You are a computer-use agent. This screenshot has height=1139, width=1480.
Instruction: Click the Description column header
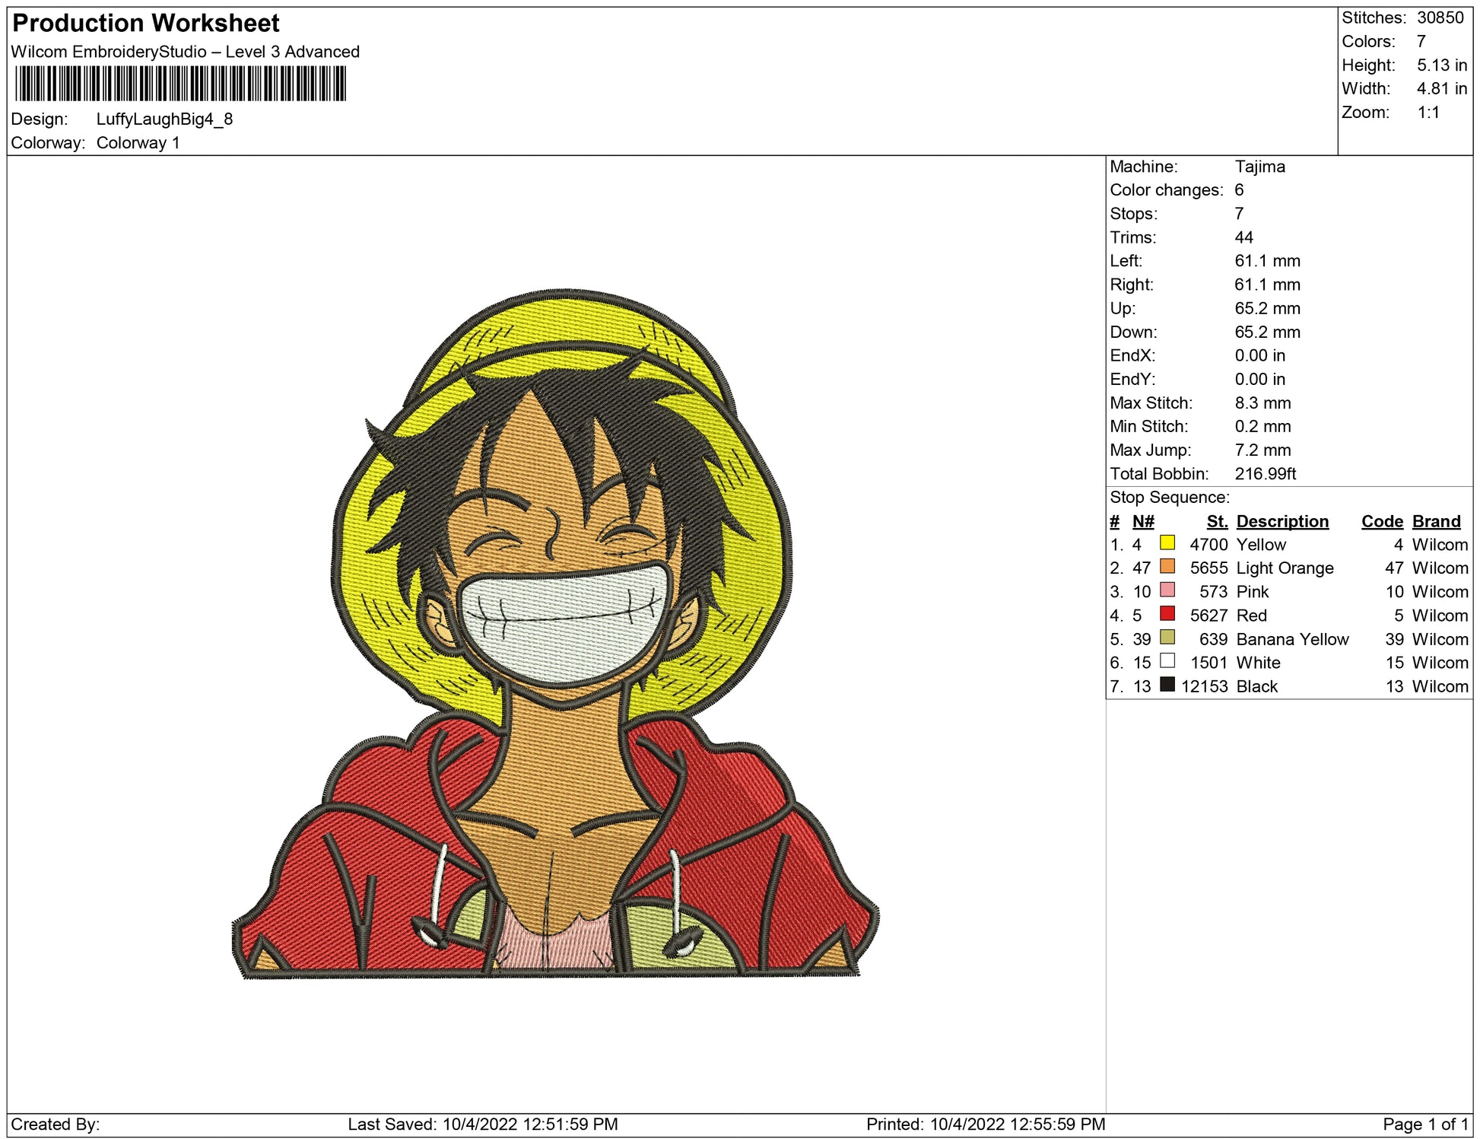(1282, 521)
